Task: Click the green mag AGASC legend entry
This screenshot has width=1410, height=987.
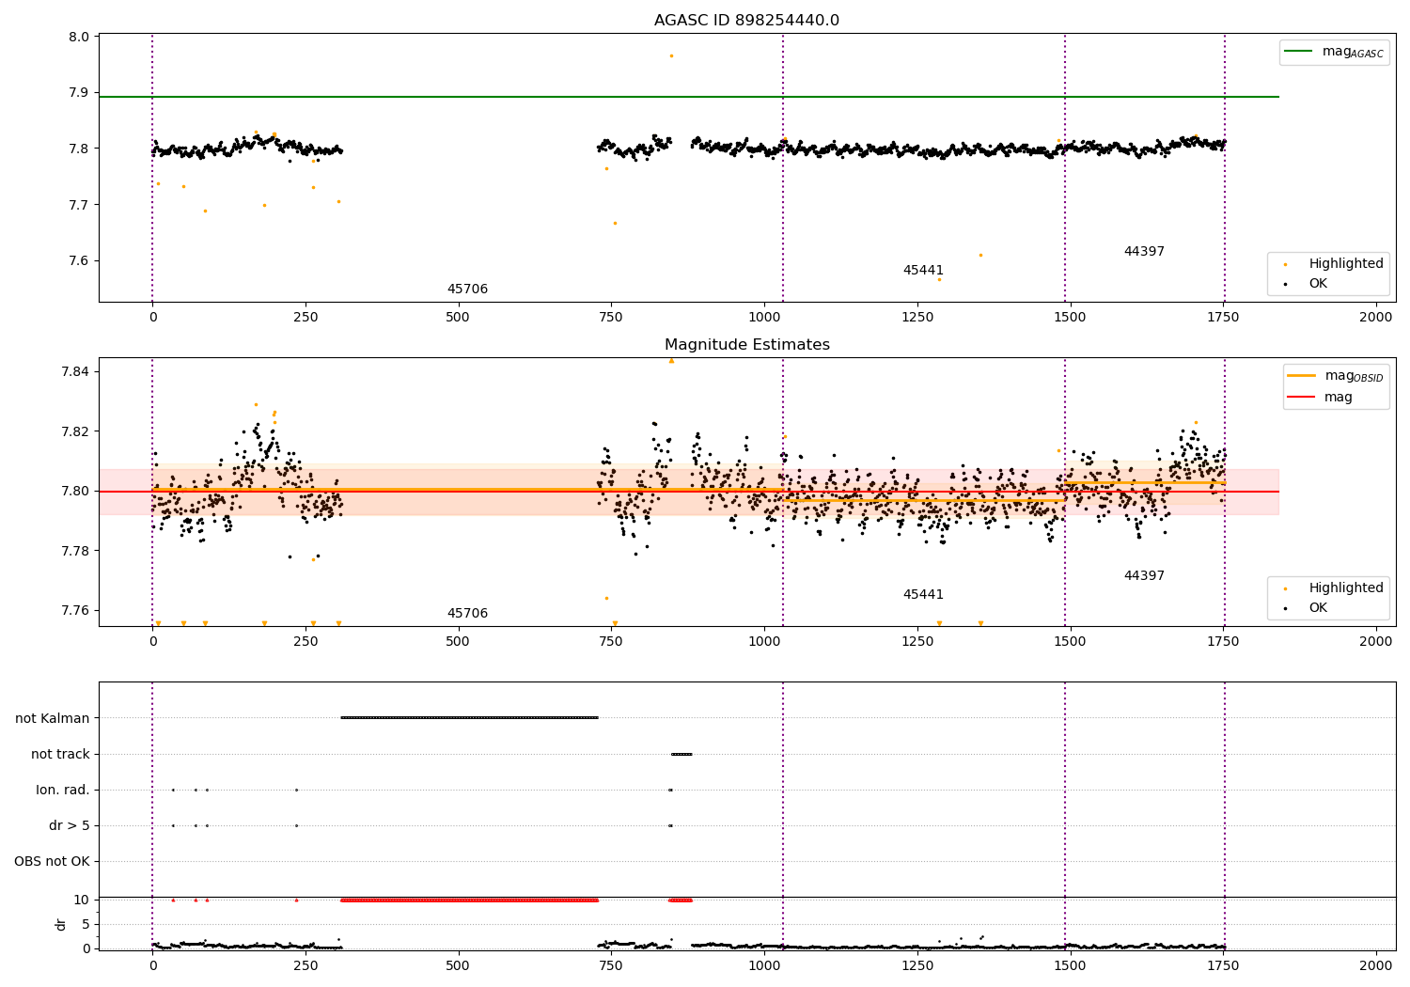Action: point(1334,52)
